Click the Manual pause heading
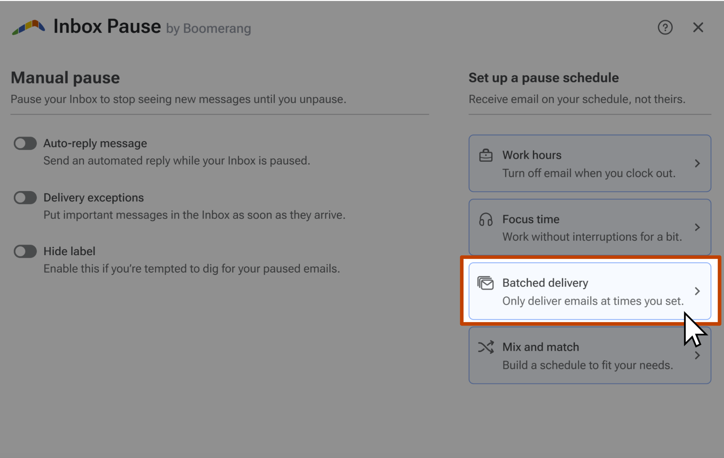This screenshot has width=724, height=458. [65, 78]
